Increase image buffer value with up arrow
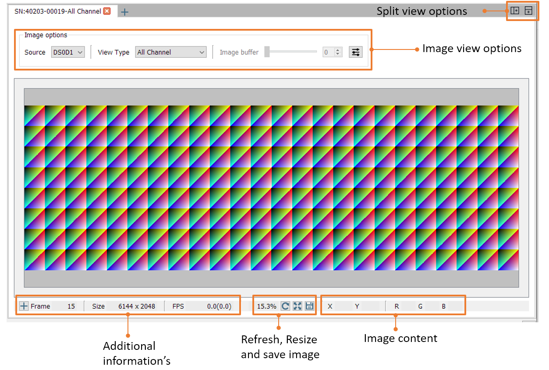549x370 pixels. 337,50
